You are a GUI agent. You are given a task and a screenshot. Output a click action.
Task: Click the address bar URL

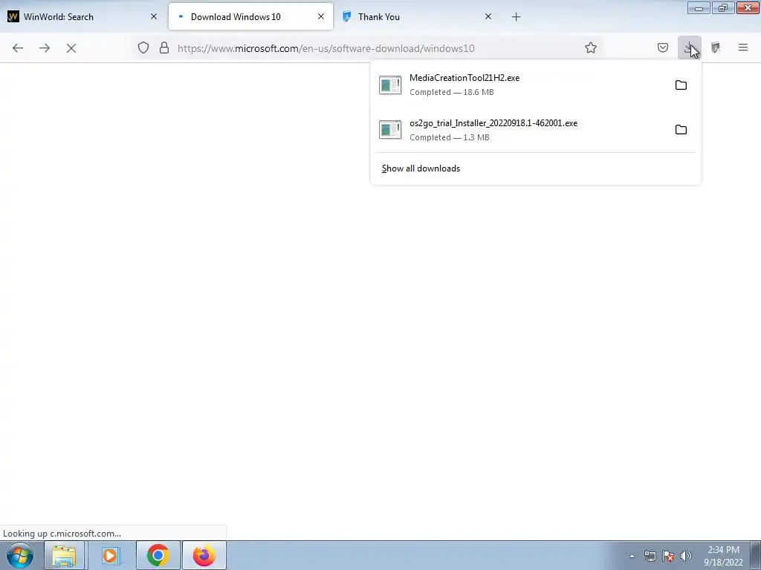[x=326, y=48]
